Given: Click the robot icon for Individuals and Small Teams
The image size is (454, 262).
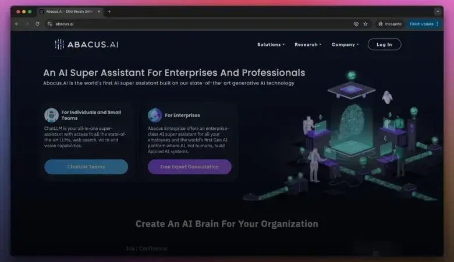Looking at the screenshot, I should (x=51, y=115).
